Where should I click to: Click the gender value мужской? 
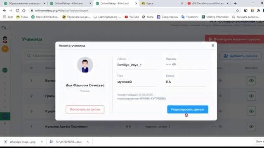tap(125, 82)
